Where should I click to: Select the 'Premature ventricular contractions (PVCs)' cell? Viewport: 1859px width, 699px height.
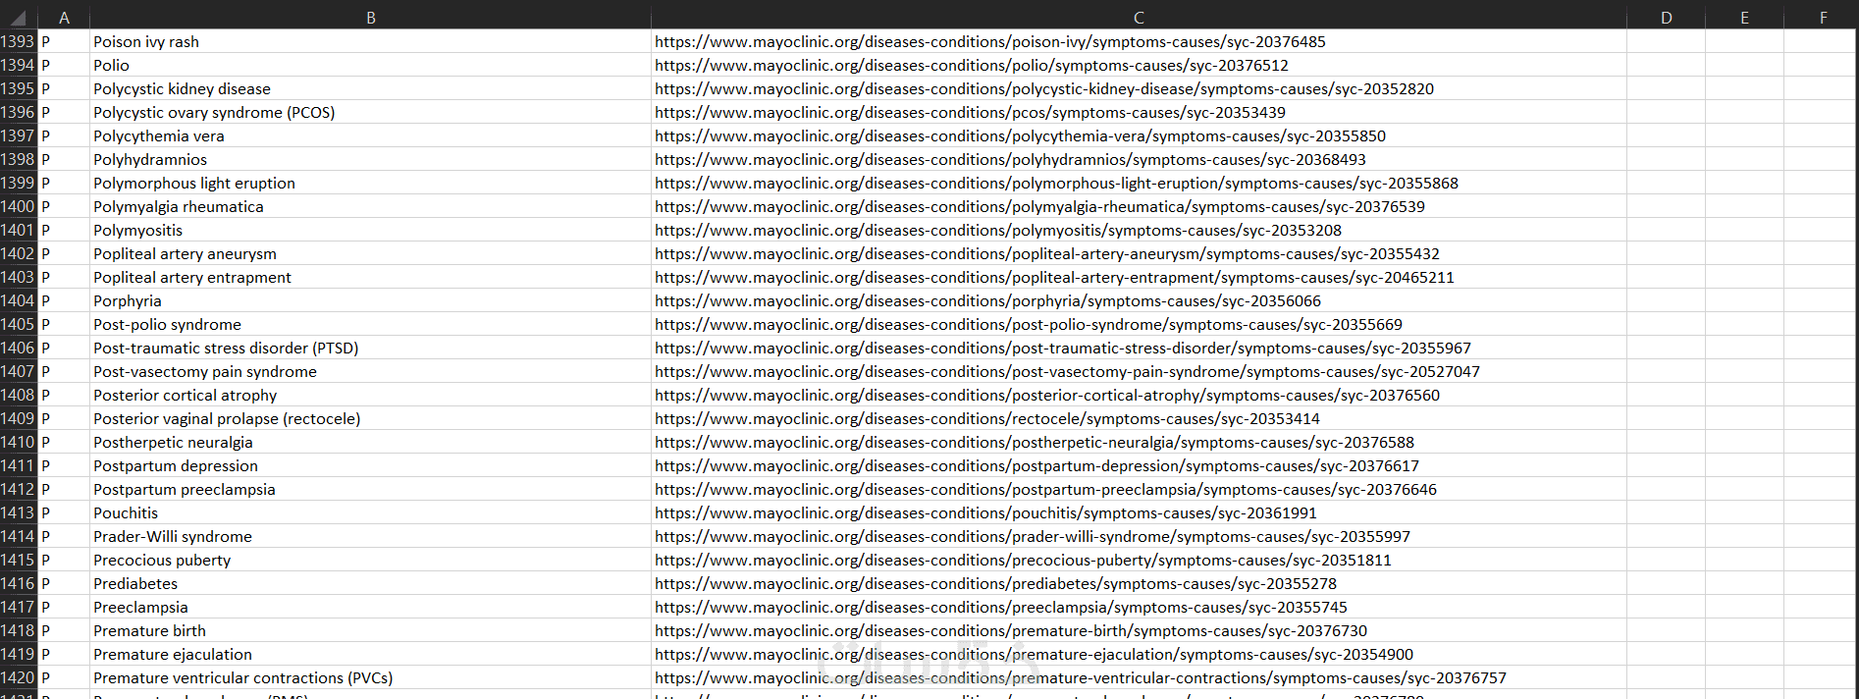(370, 677)
